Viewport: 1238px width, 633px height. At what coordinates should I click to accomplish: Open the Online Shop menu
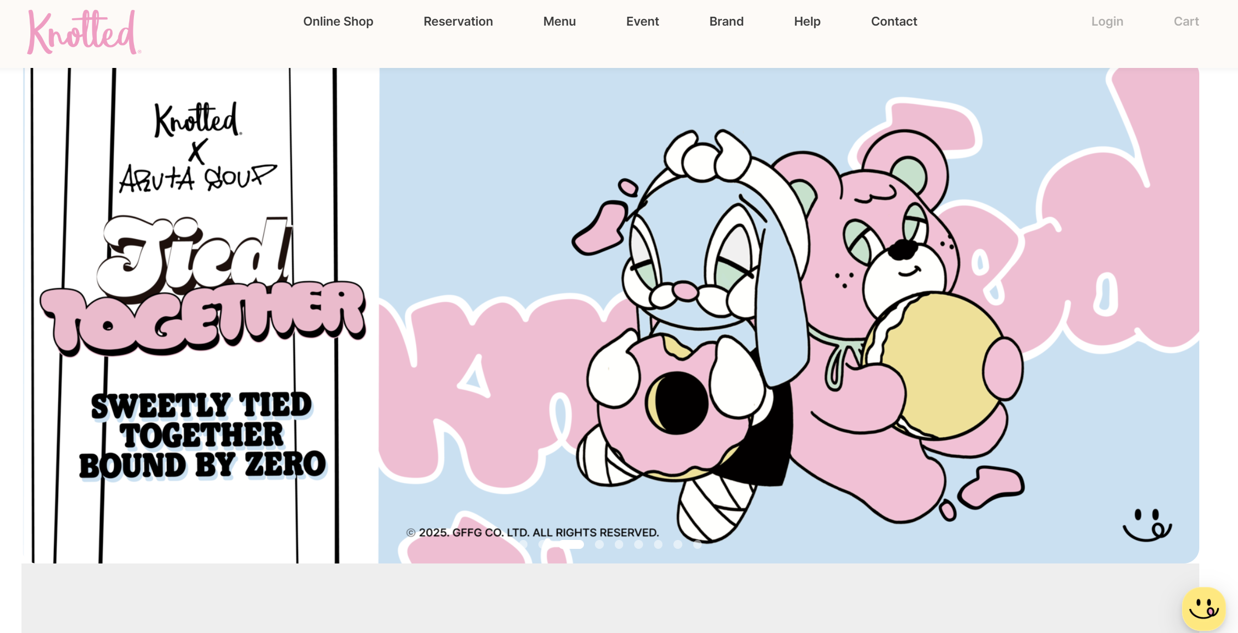[338, 21]
